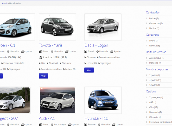Click the Hyundai I10 car photo

(x=103, y=100)
